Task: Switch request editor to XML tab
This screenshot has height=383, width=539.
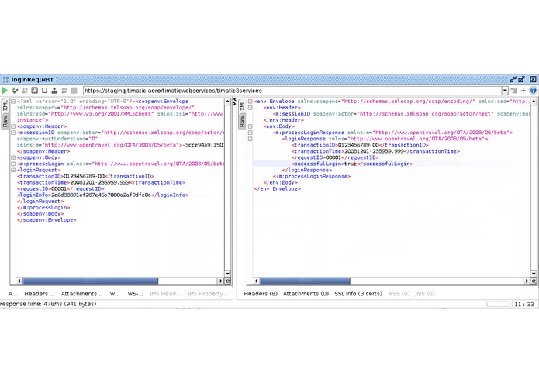Action: [x=5, y=105]
